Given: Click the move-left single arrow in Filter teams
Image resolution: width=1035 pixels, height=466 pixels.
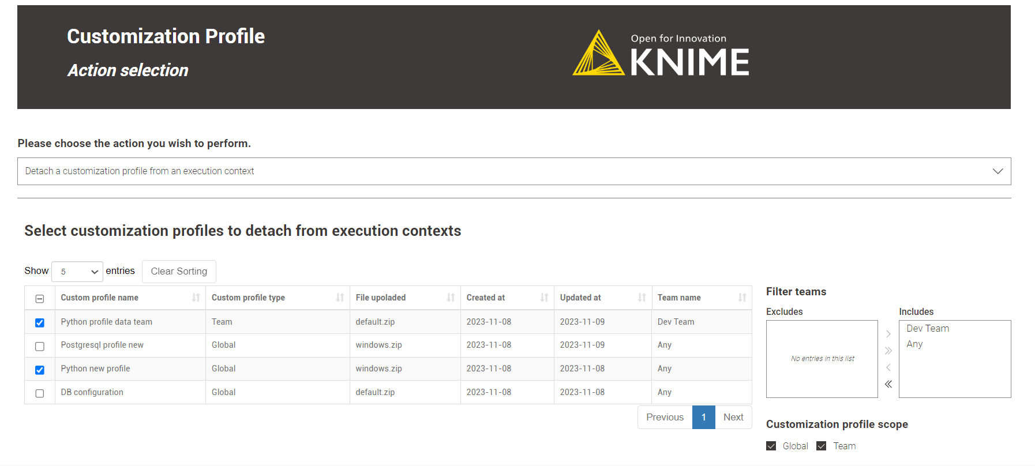Looking at the screenshot, I should pos(888,367).
